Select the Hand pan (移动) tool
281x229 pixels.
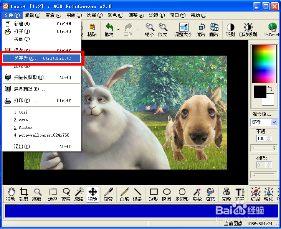click(x=11, y=194)
